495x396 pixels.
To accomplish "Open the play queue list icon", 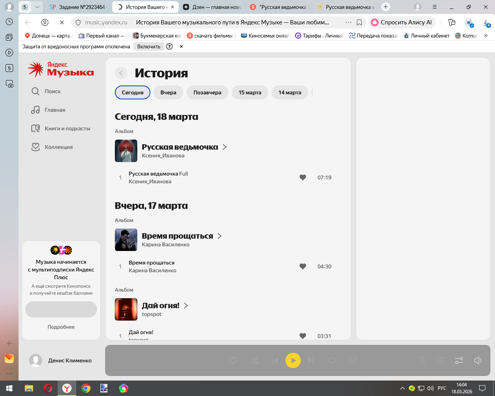I will click(x=440, y=360).
